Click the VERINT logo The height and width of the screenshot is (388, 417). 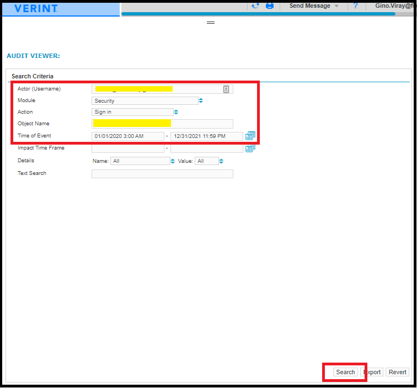pos(36,8)
